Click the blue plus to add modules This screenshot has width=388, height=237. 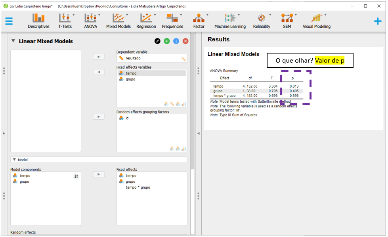(378, 21)
